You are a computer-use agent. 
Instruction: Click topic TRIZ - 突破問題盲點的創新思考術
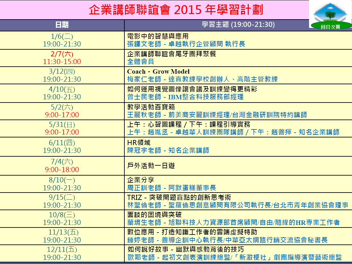[x=179, y=197]
